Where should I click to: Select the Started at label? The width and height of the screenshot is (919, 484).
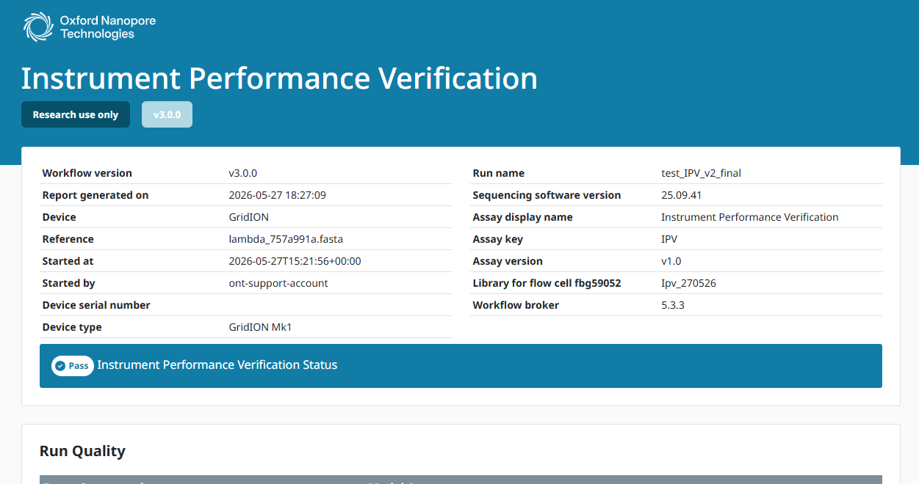tap(68, 261)
